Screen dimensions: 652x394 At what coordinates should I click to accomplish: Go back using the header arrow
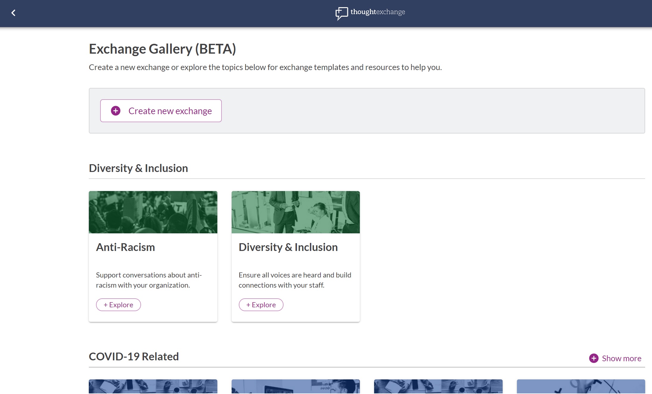13,13
